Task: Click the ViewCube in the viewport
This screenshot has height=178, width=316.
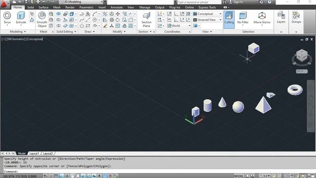Action: click(x=302, y=56)
